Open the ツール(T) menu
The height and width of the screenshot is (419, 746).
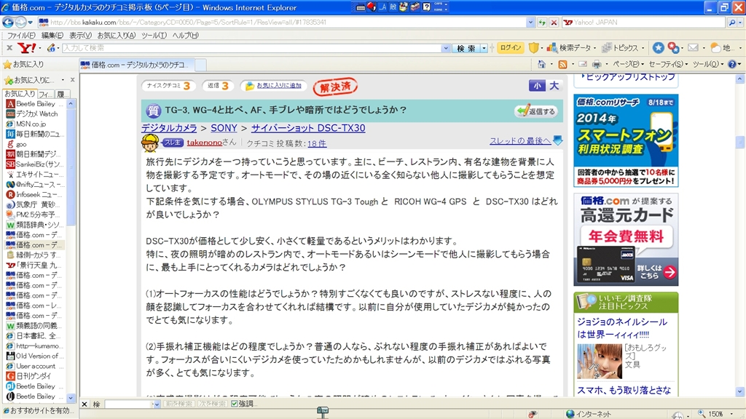coord(154,35)
